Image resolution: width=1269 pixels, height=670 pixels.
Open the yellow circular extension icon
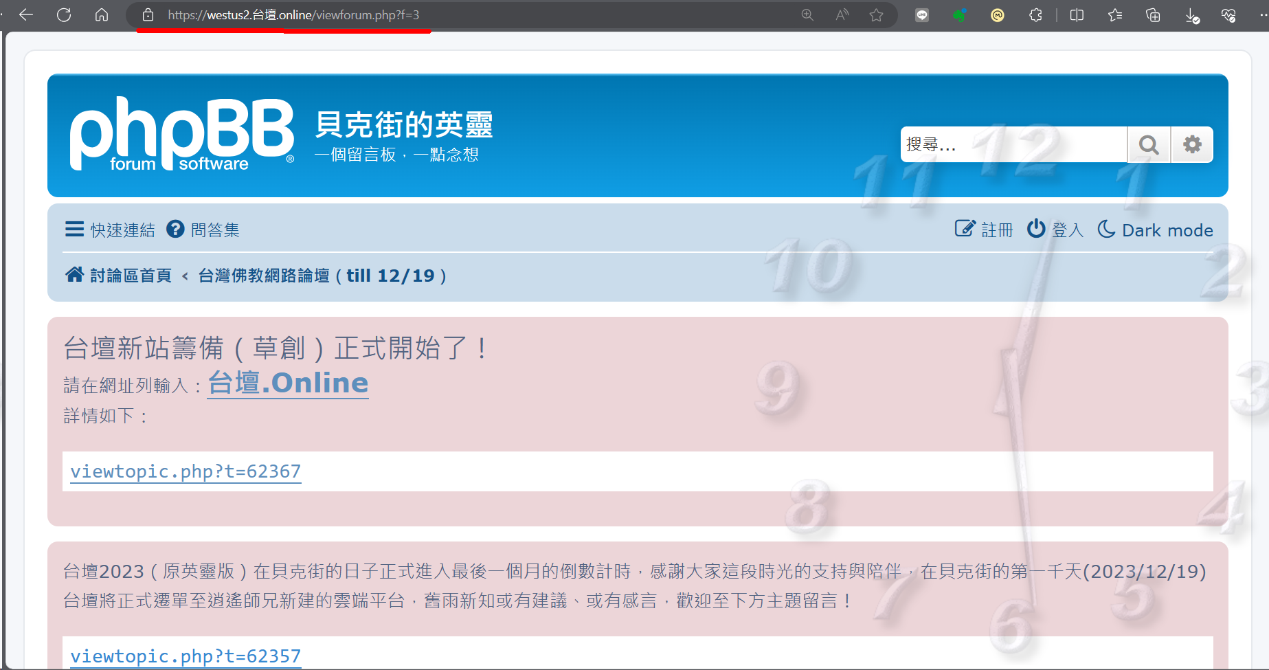(x=998, y=14)
